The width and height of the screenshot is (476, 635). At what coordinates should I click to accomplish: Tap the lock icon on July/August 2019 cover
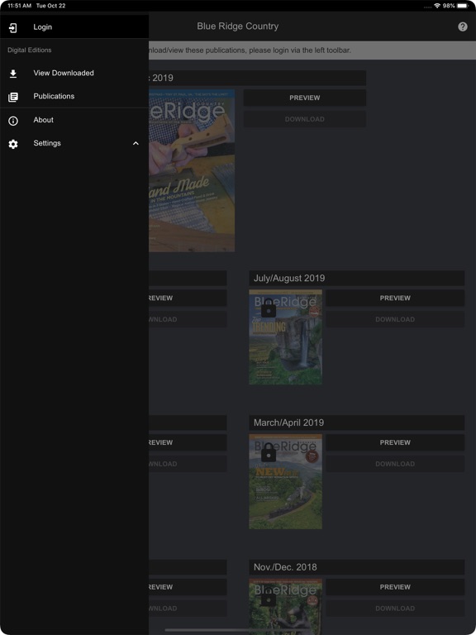269,309
